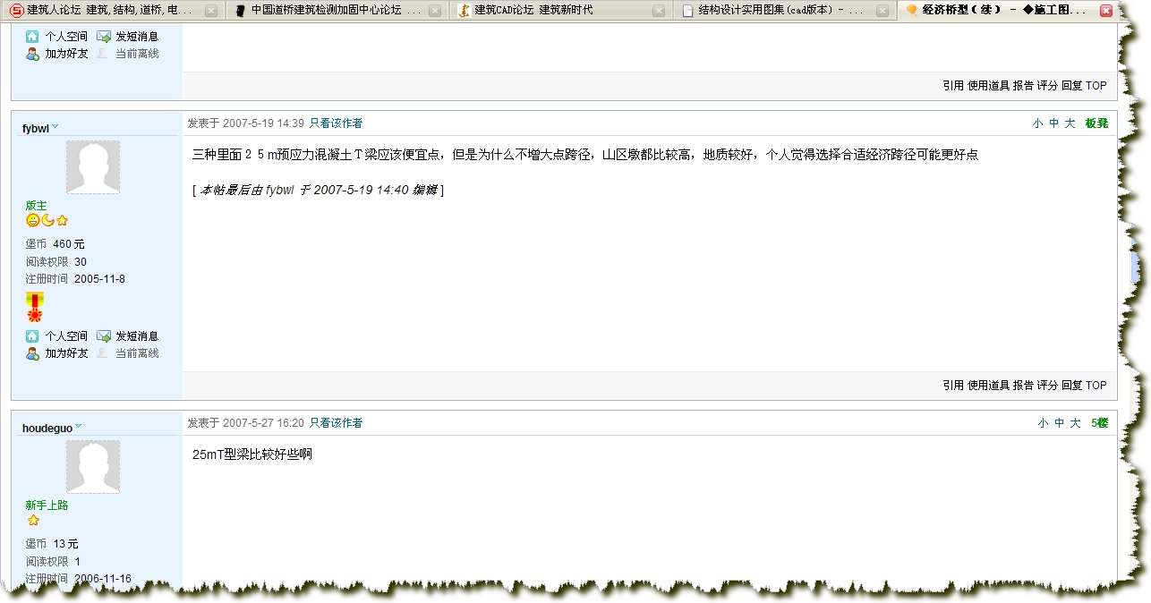The width and height of the screenshot is (1151, 603).
Task: Click 引用 in the post above fybwl's
Action: click(953, 86)
